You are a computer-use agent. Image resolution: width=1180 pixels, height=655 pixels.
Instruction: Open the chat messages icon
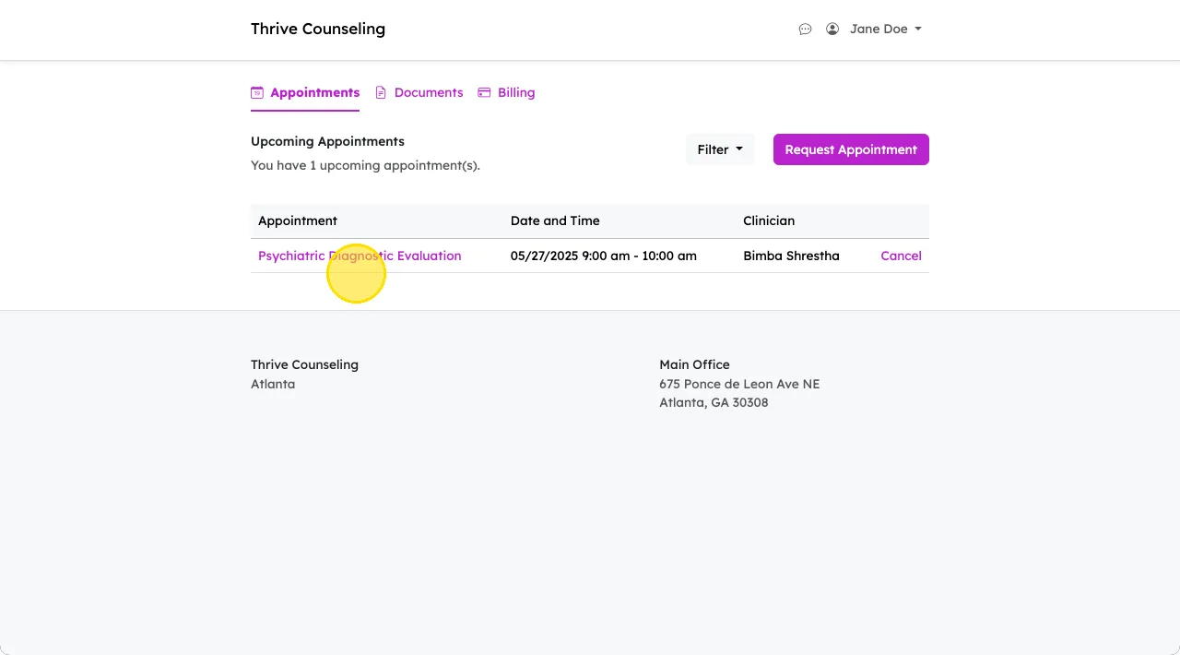tap(805, 30)
